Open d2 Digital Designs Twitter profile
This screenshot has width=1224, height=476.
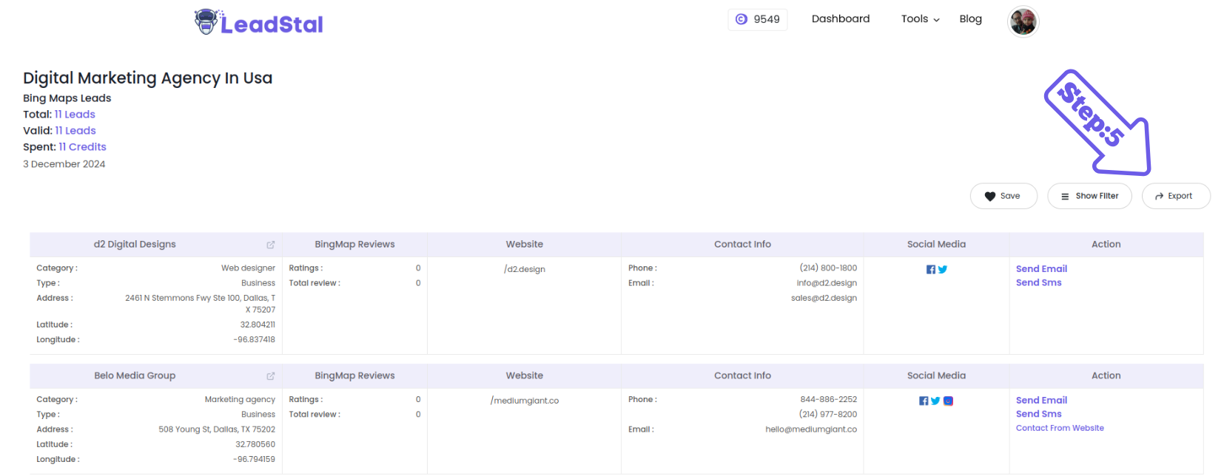(x=943, y=270)
